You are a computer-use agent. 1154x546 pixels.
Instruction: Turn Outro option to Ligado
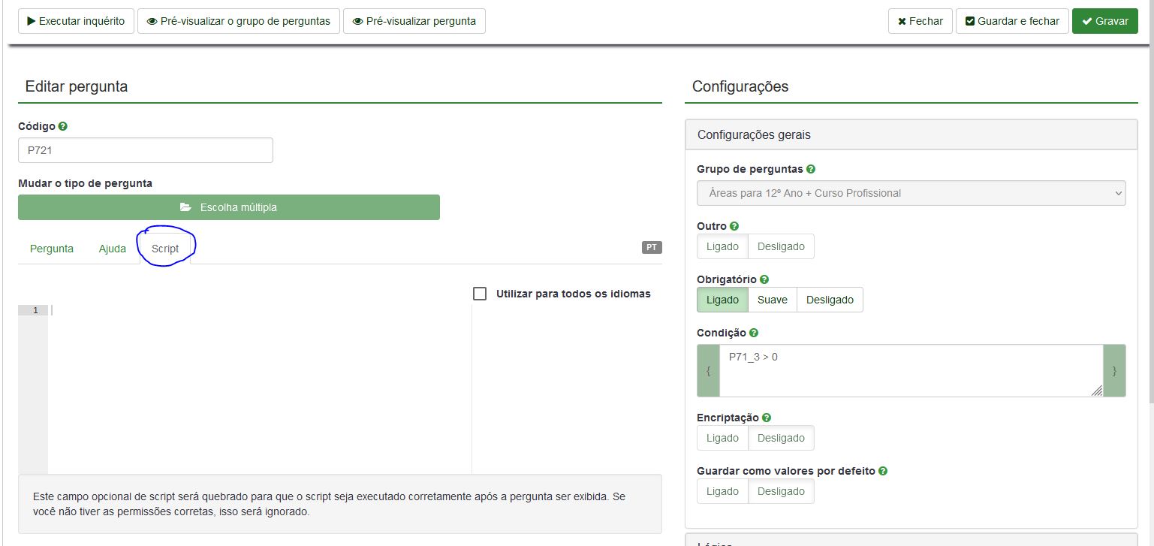[x=722, y=246]
